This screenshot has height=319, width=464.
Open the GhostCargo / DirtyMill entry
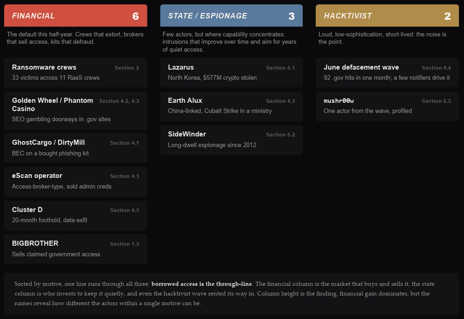[x=76, y=148]
